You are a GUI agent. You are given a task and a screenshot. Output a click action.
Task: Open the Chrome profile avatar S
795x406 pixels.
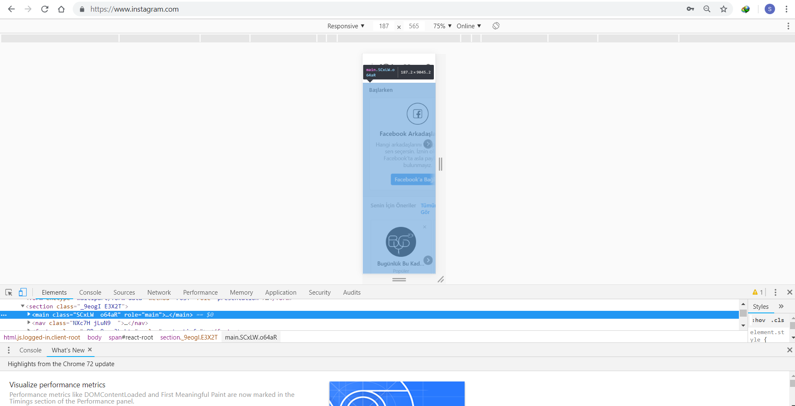(x=770, y=9)
